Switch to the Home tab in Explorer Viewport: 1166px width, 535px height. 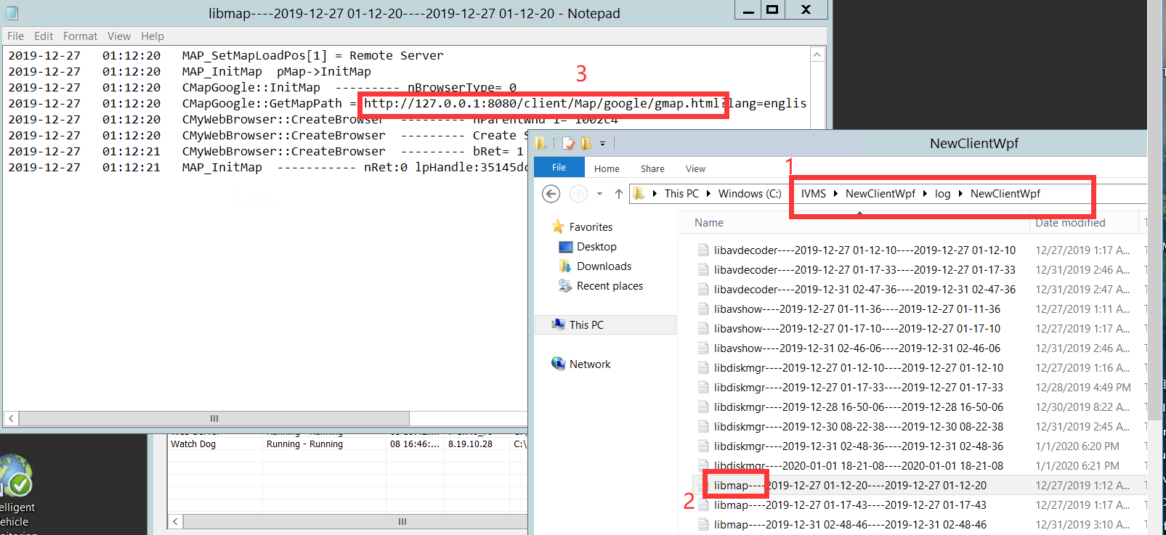click(607, 168)
